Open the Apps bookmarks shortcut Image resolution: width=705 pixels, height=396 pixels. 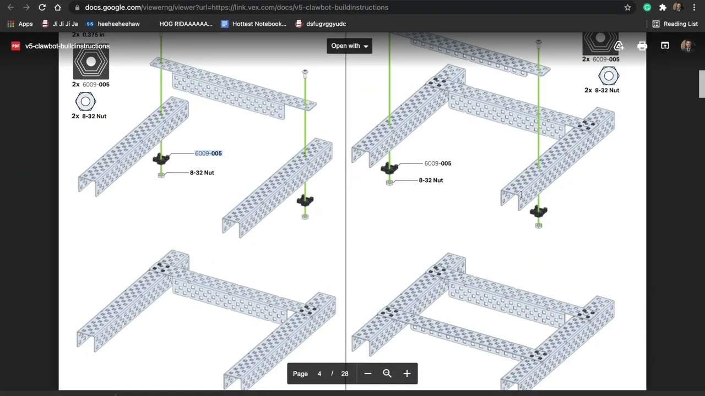(x=20, y=24)
